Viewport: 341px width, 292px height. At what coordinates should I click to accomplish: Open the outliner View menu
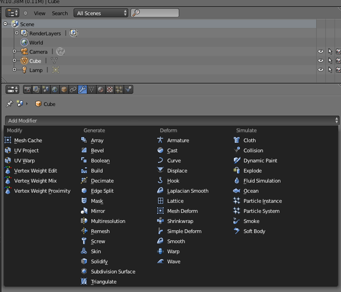[x=39, y=13]
